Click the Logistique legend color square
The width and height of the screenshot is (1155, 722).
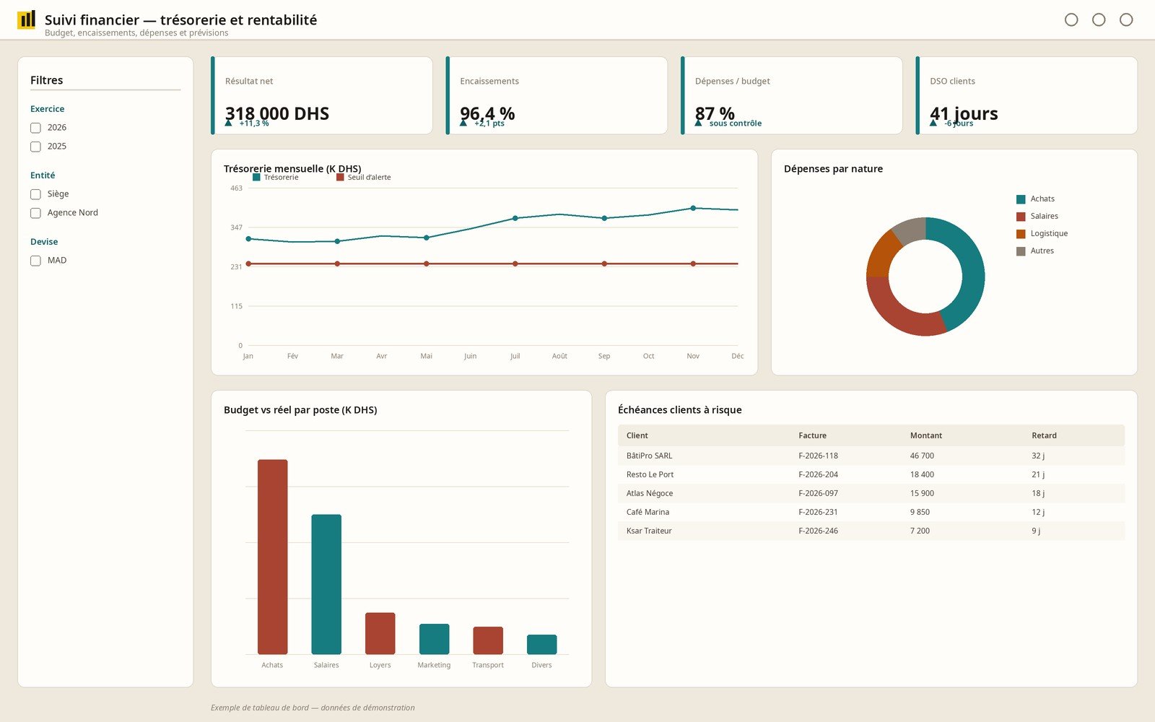(1021, 234)
